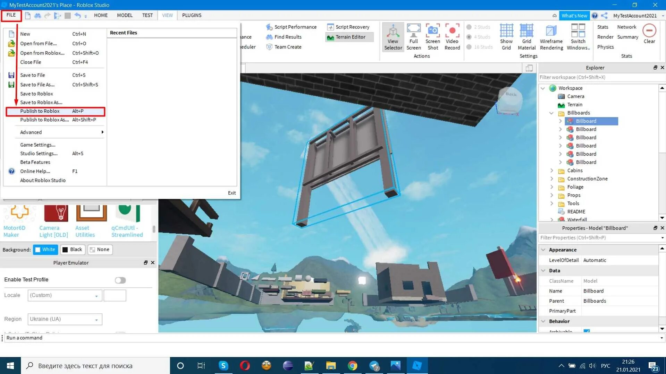Switch to the MODEL ribbon tab
The width and height of the screenshot is (666, 374).
[125, 15]
